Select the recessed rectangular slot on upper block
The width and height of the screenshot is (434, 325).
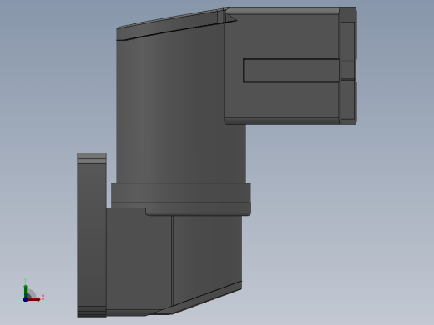[291, 71]
